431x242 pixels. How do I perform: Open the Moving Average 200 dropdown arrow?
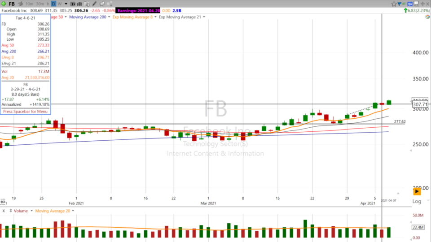[x=109, y=17]
